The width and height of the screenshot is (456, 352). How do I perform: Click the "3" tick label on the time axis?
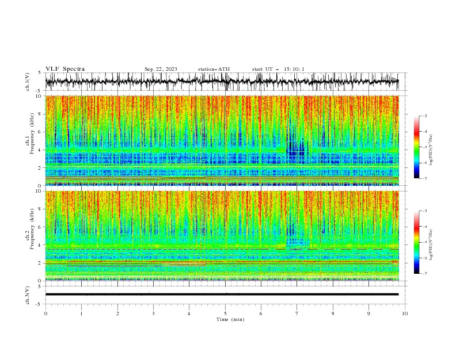[153, 313]
